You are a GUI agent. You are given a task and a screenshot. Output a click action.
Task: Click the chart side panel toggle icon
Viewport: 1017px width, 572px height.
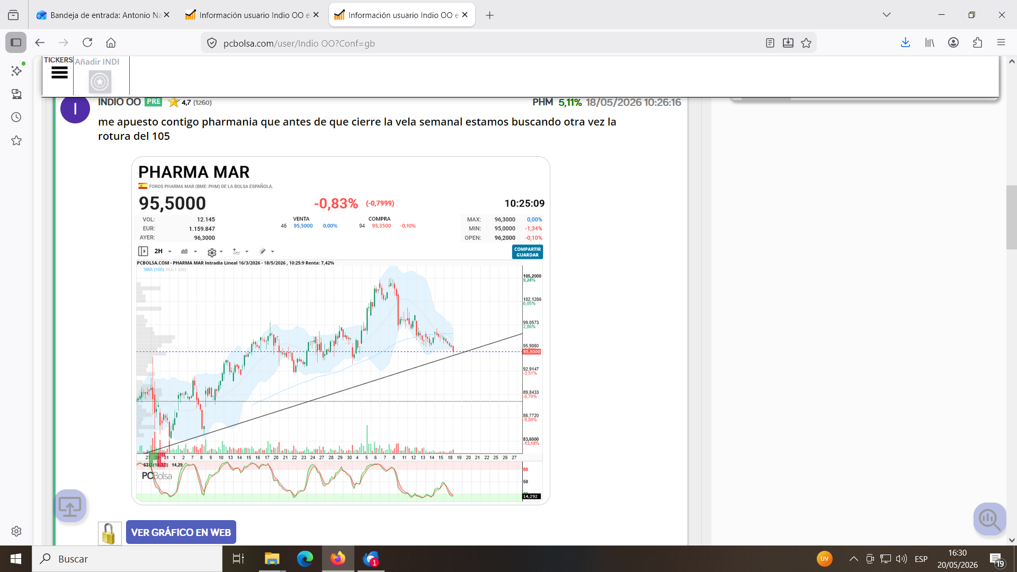click(x=143, y=251)
